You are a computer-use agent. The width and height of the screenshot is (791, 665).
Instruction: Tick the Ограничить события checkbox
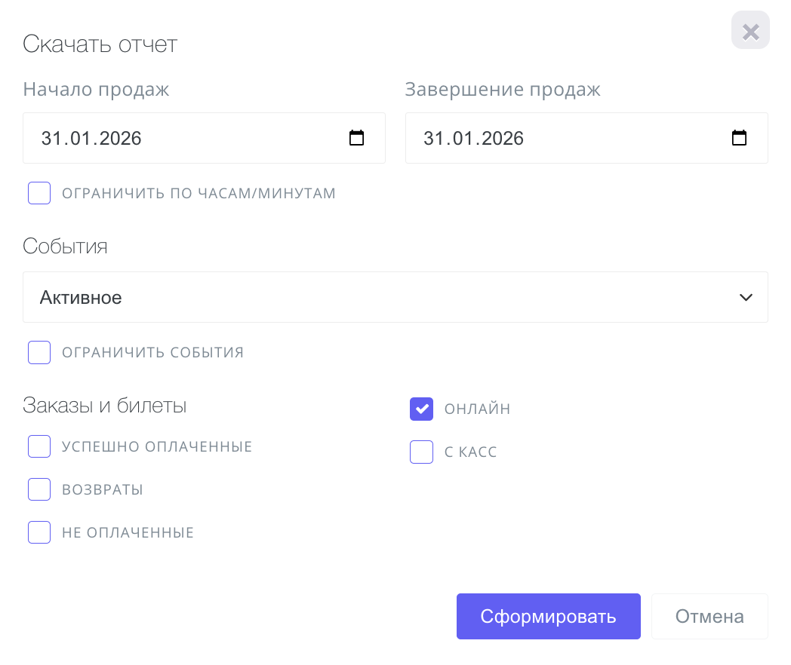pyautogui.click(x=39, y=352)
